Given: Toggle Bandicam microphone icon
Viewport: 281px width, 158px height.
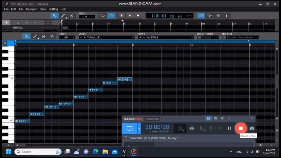Looking at the screenshot, I should click(201, 128).
